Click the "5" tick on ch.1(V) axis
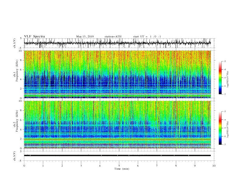Image resolution: width=241 pixels, height=186 pixels. (x=21, y=38)
